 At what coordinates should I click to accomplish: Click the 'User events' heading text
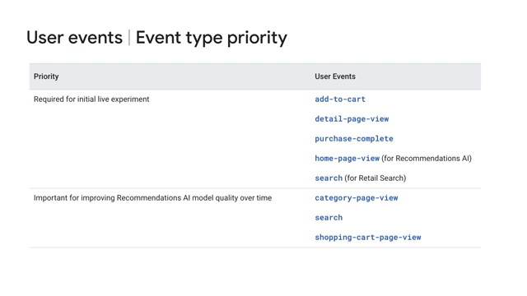pyautogui.click(x=74, y=37)
